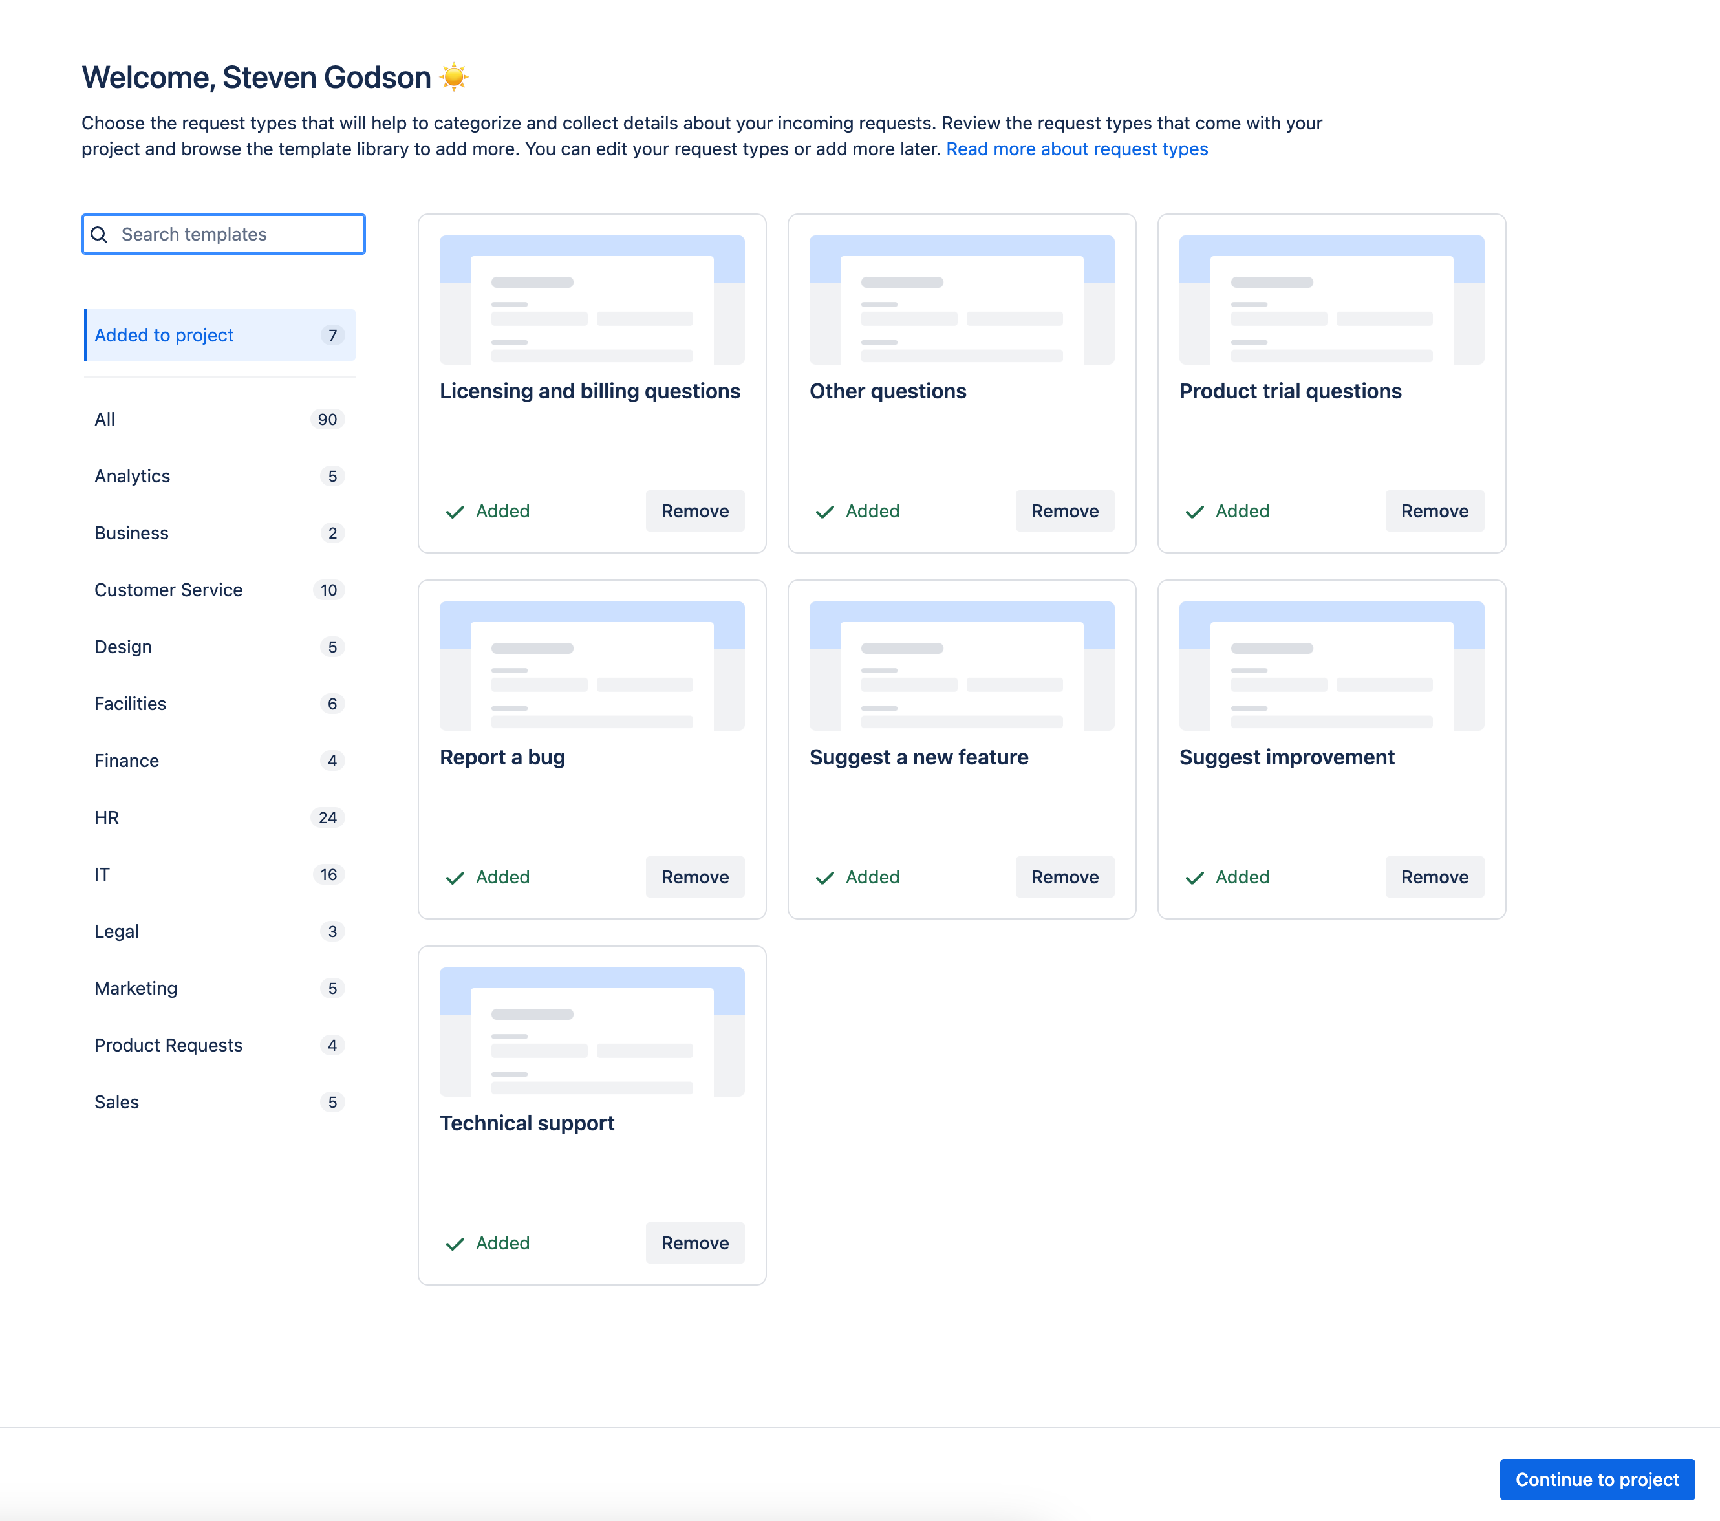
Task: Open the Marketing category
Action: coord(220,988)
